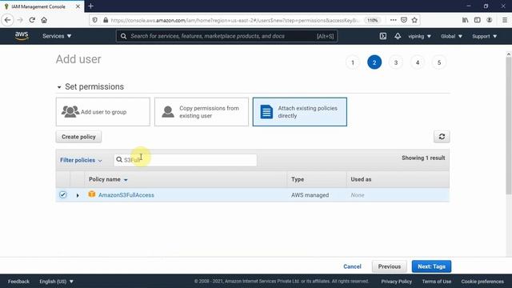Open the AmazonS3FullAccess policy link

point(126,195)
